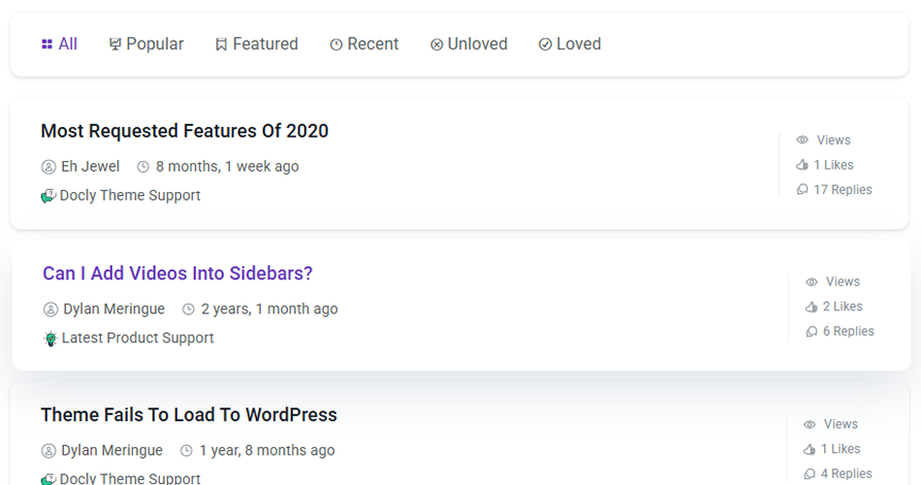The height and width of the screenshot is (485, 921).
Task: Click Docly Theme Support under Theme Fails topic
Action: [x=130, y=478]
